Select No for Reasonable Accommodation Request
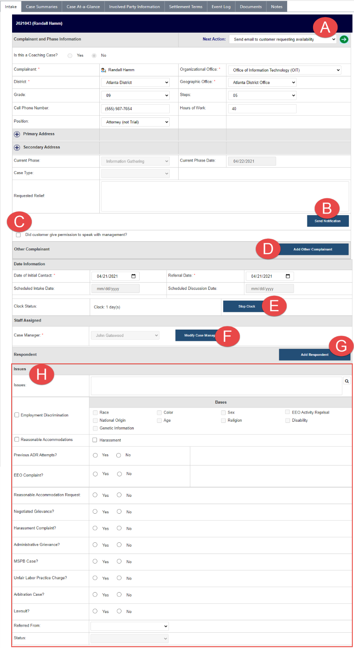The width and height of the screenshot is (354, 648). tap(119, 495)
